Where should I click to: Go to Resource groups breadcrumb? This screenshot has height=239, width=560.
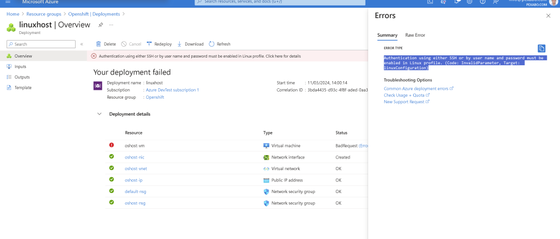pyautogui.click(x=44, y=14)
